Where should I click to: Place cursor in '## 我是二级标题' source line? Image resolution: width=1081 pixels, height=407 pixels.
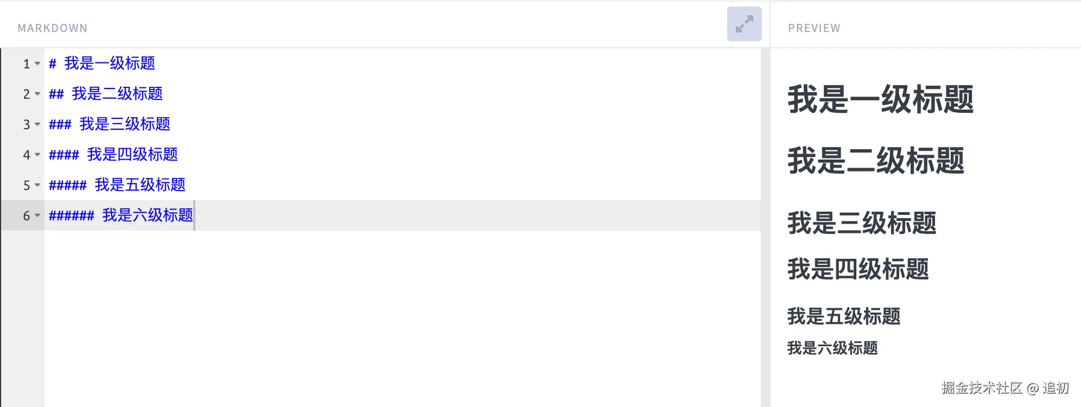click(x=116, y=94)
